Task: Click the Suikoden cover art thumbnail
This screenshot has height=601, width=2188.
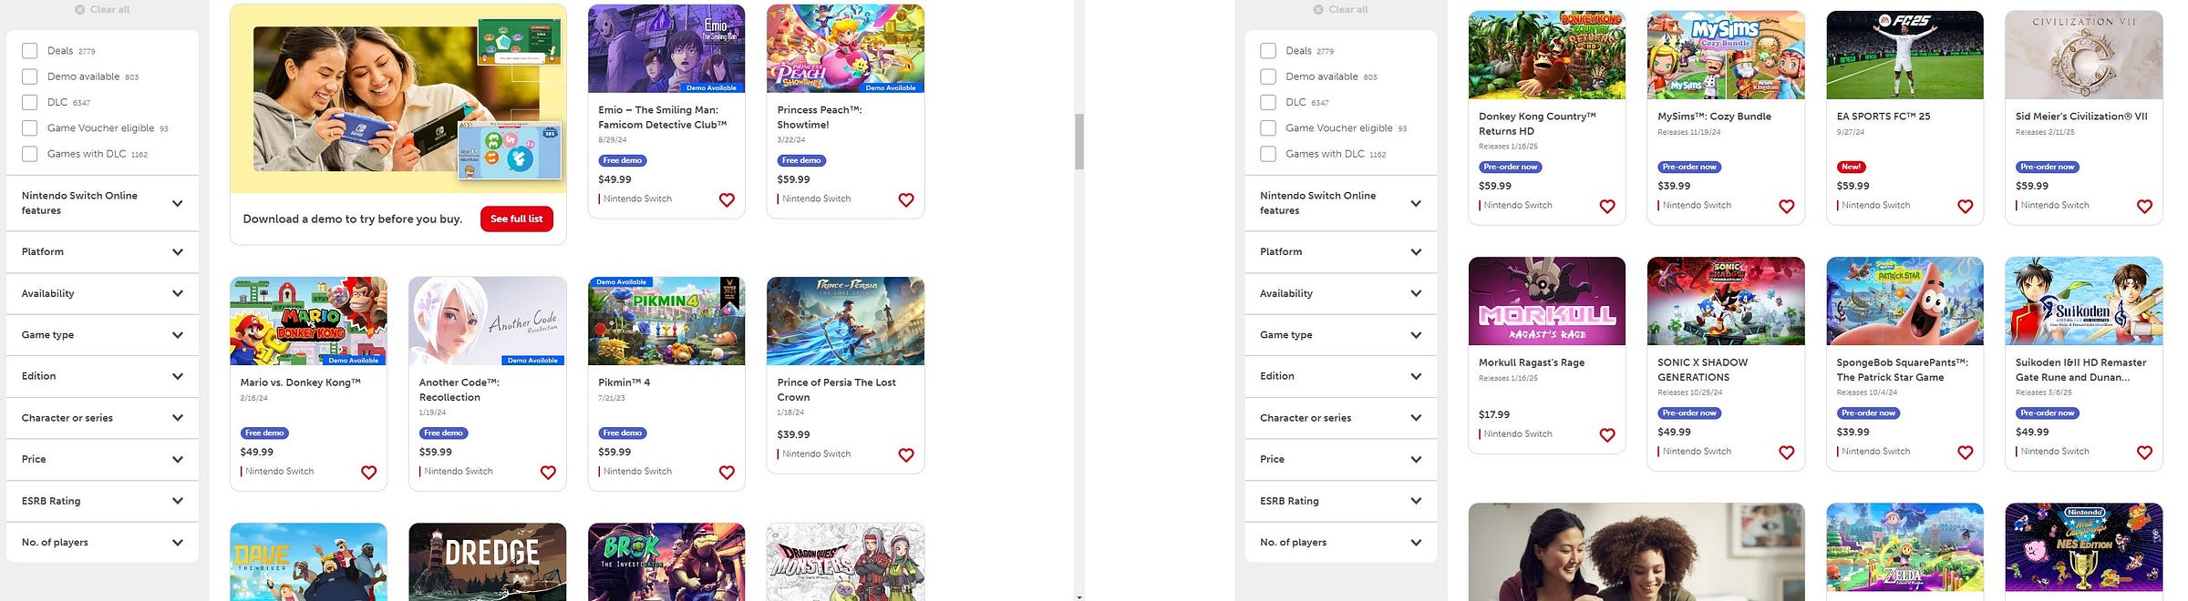Action: pyautogui.click(x=2084, y=300)
